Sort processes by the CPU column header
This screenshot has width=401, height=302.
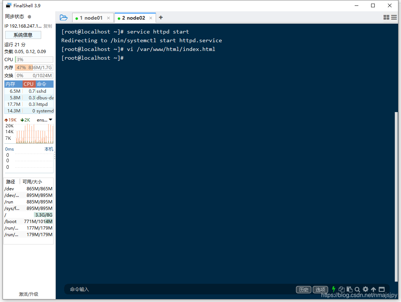click(x=29, y=84)
